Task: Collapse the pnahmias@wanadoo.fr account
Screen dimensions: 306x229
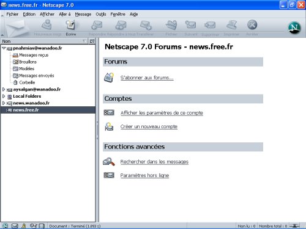Action: point(4,48)
